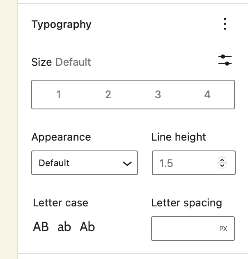248x259 pixels.
Task: Increase line height with the up arrow
Action: coord(222,160)
